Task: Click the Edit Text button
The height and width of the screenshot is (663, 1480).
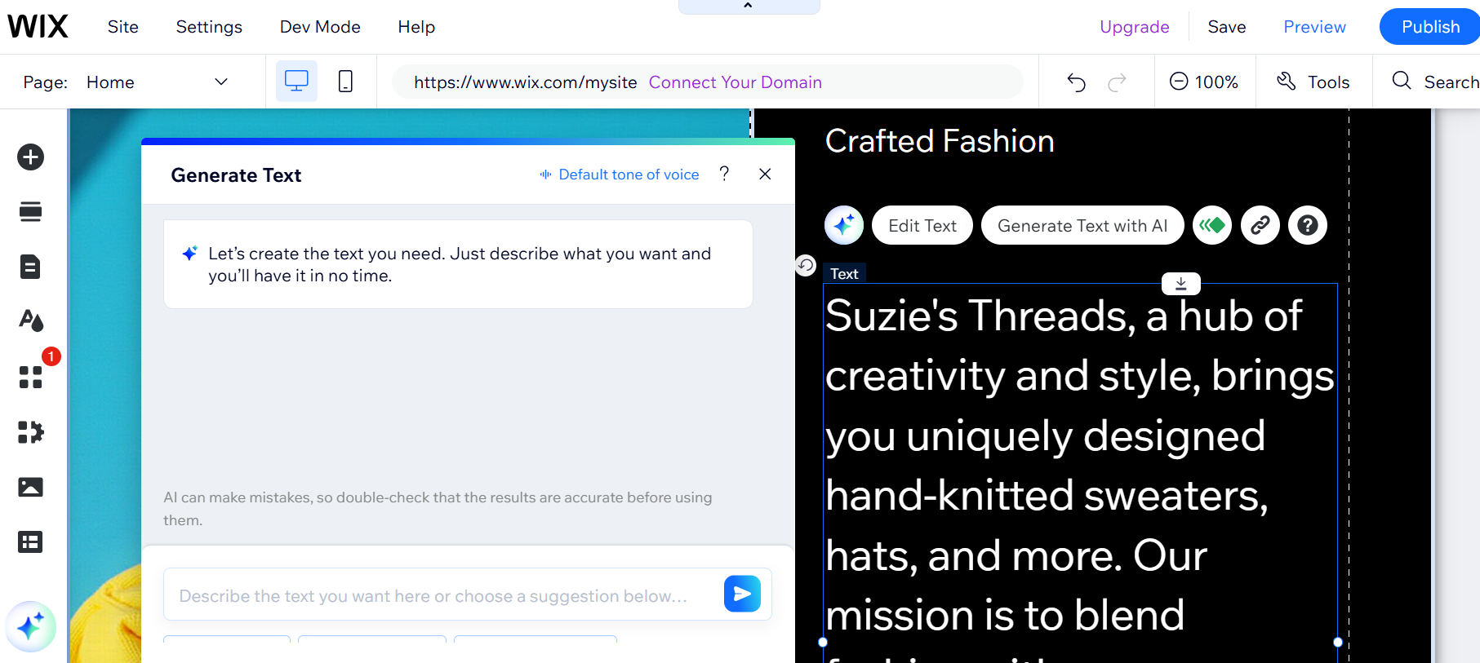Action: click(x=922, y=226)
